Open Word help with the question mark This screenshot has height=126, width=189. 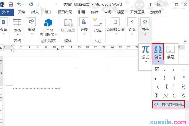pos(150,5)
